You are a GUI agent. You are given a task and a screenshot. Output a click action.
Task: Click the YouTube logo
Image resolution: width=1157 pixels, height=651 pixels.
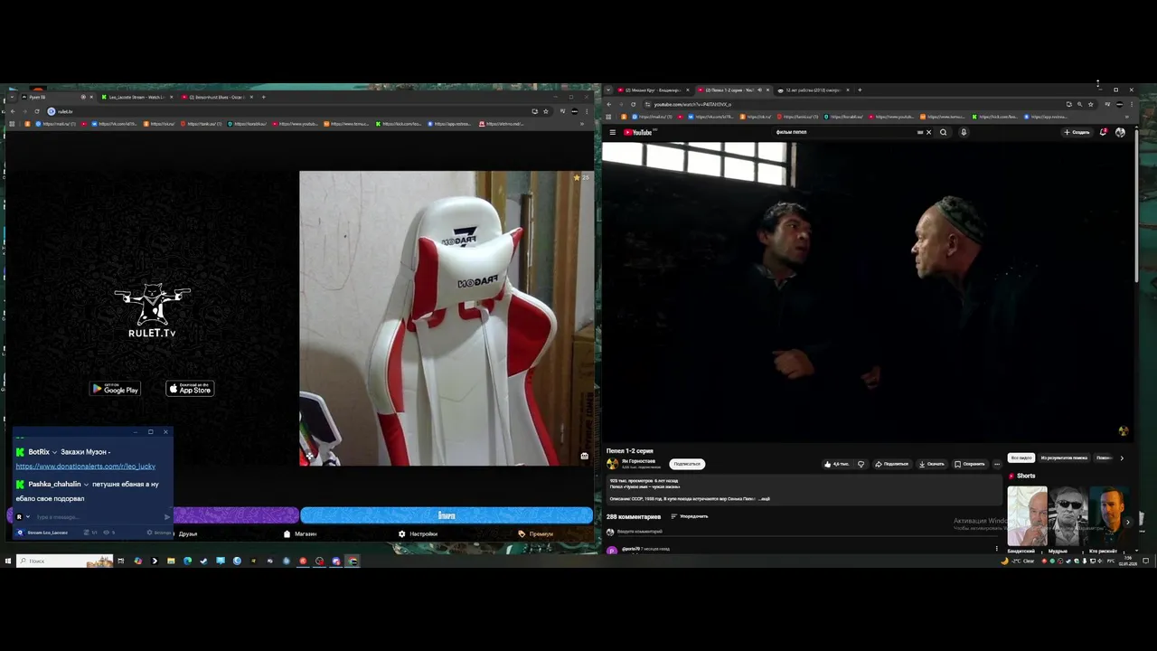[638, 132]
